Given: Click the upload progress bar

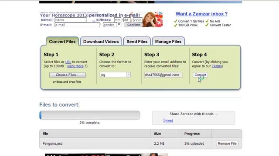Looking at the screenshot, I should [x=90, y=115].
